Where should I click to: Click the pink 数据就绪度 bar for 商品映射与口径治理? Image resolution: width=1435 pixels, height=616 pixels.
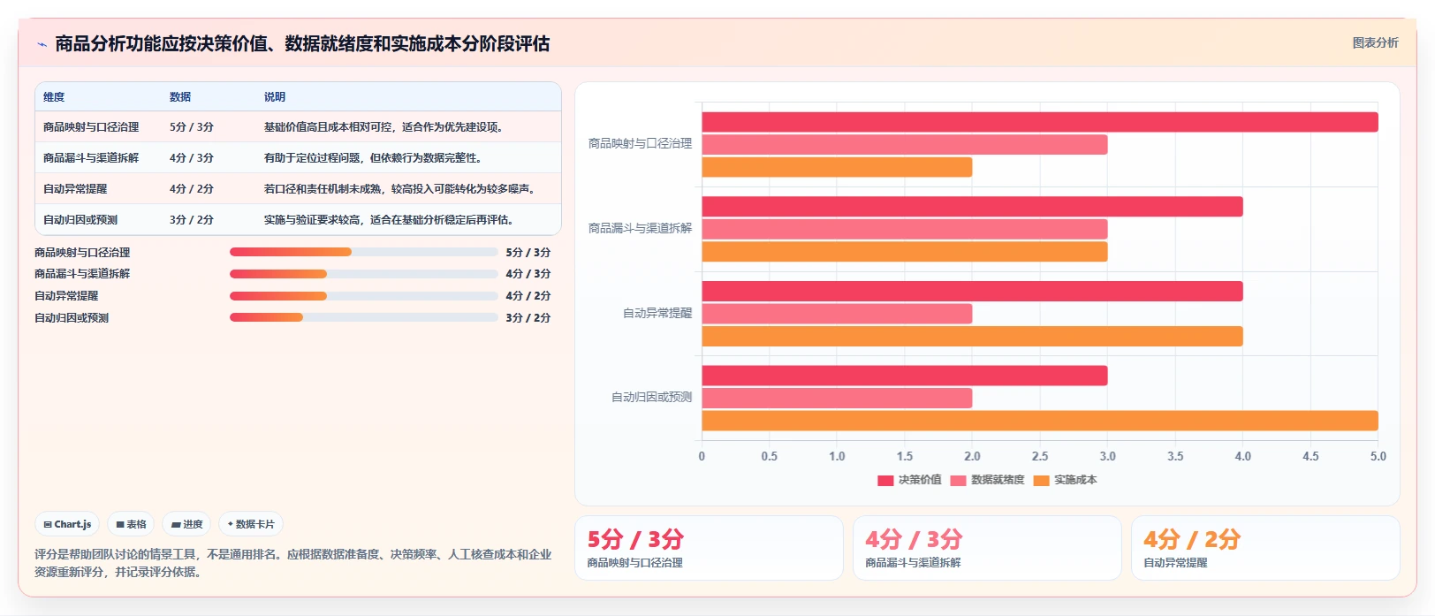point(905,145)
